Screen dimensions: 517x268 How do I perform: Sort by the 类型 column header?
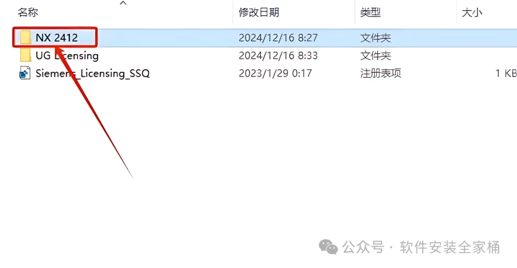tap(370, 12)
